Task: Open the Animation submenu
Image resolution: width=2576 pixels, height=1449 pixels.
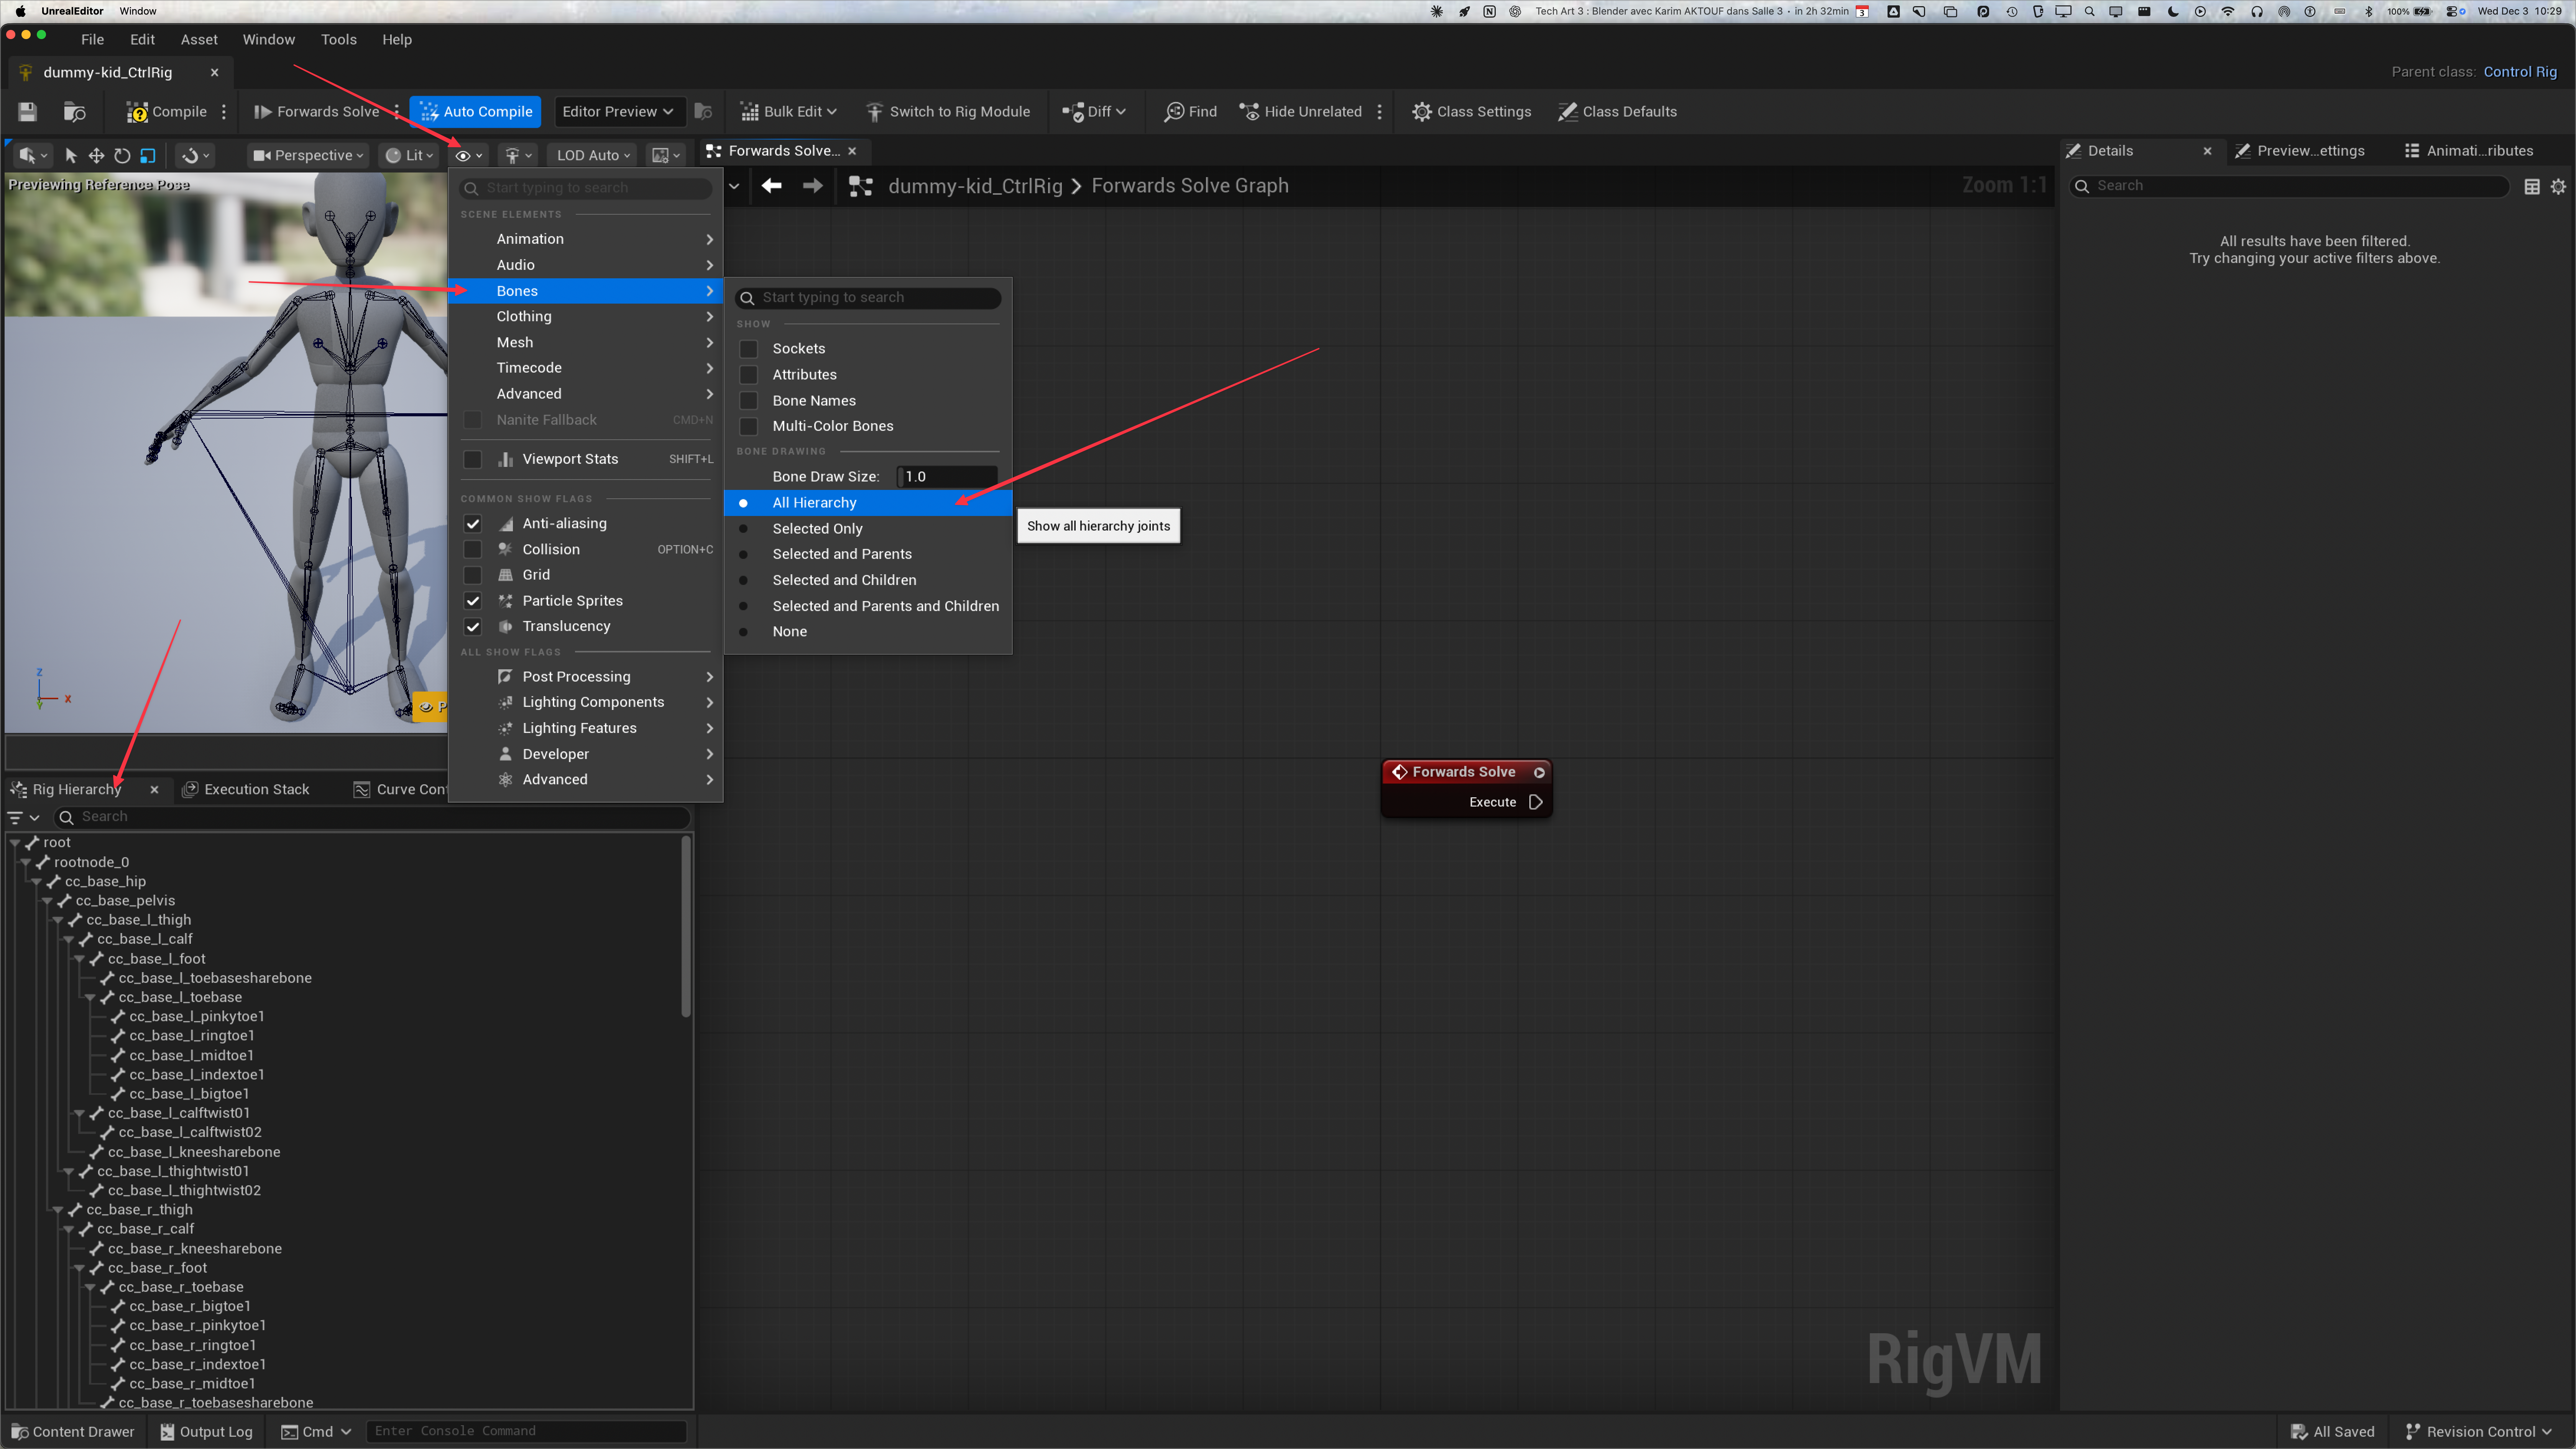Action: tap(586, 239)
